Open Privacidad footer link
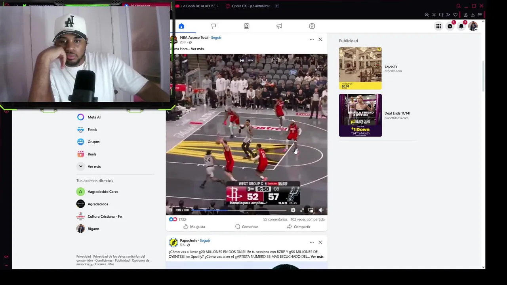507x285 pixels. [x=84, y=256]
